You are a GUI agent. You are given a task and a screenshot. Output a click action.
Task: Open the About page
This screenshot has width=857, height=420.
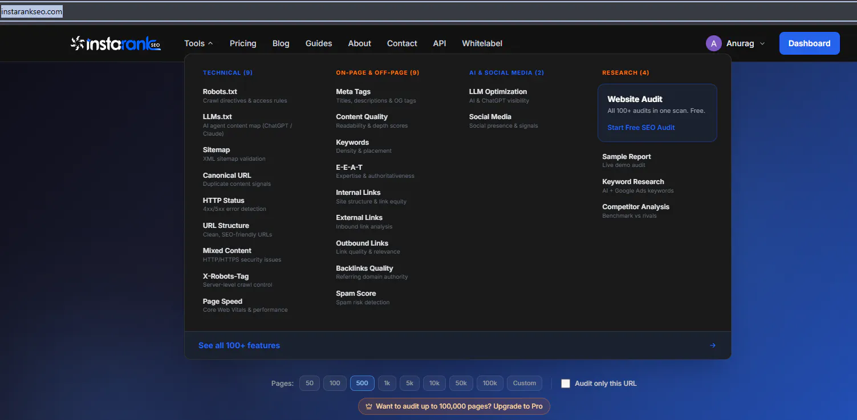click(360, 43)
